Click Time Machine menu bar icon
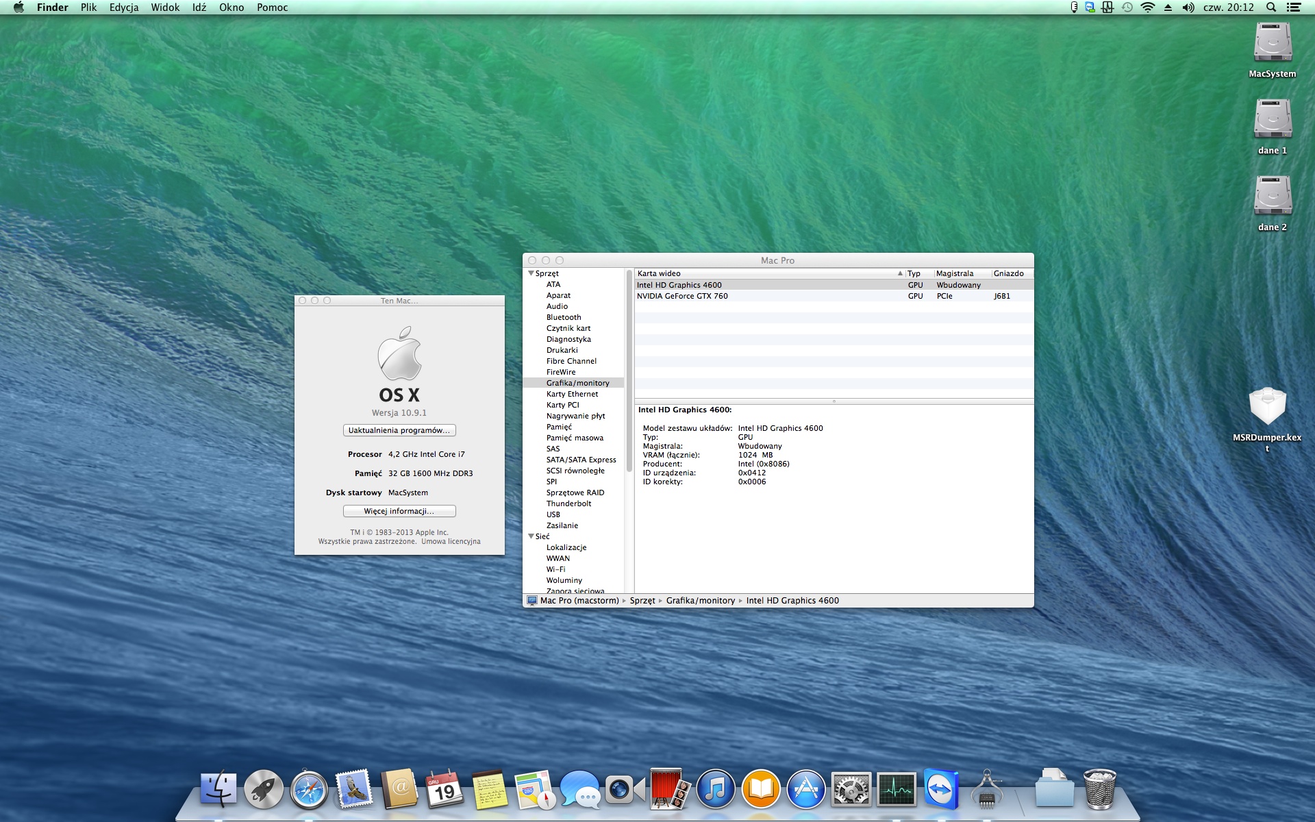1315x822 pixels. coord(1127,8)
